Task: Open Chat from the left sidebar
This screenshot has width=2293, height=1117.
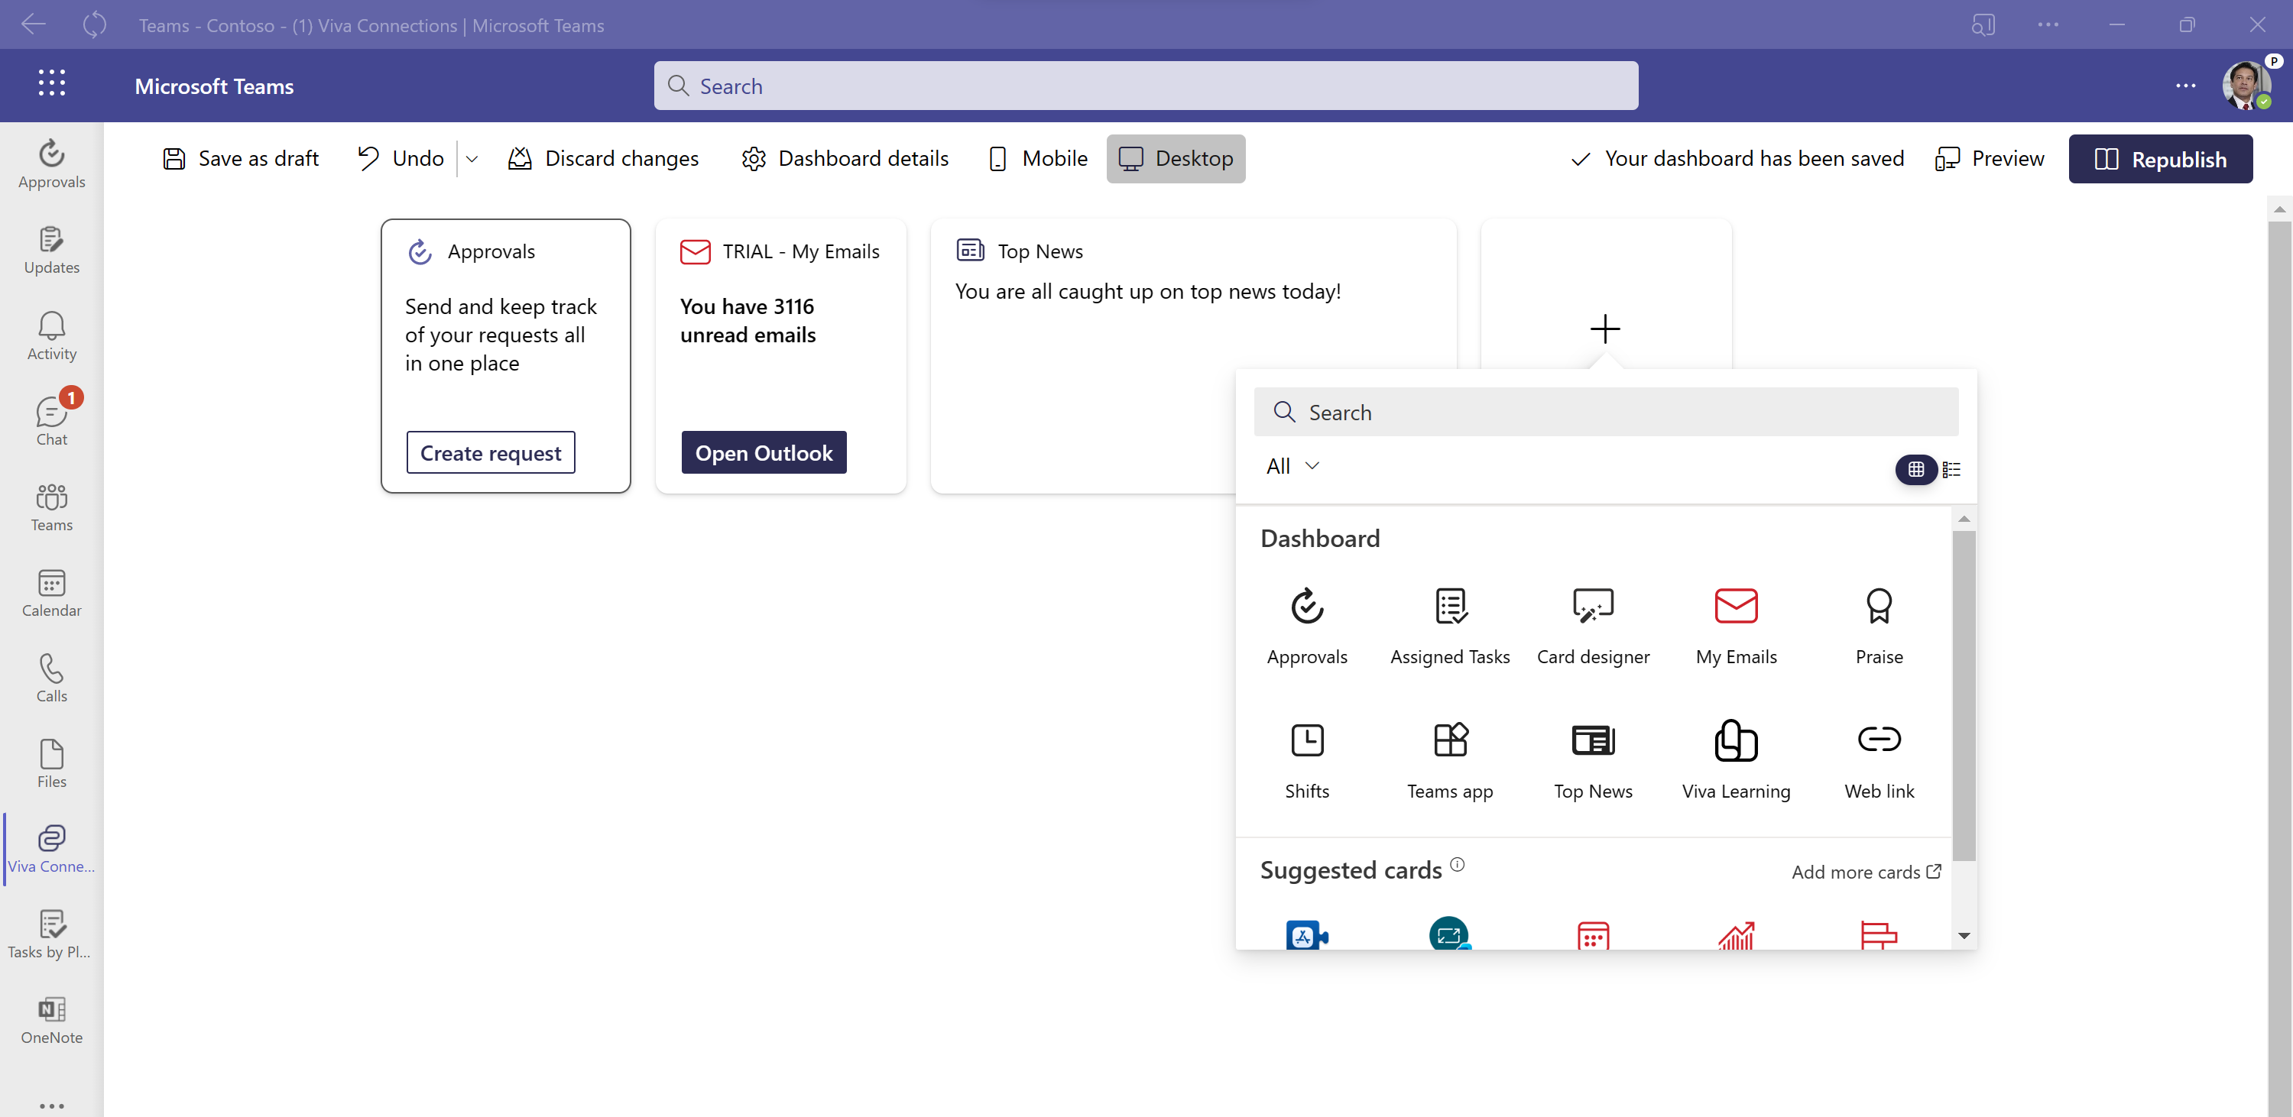Action: click(x=50, y=416)
